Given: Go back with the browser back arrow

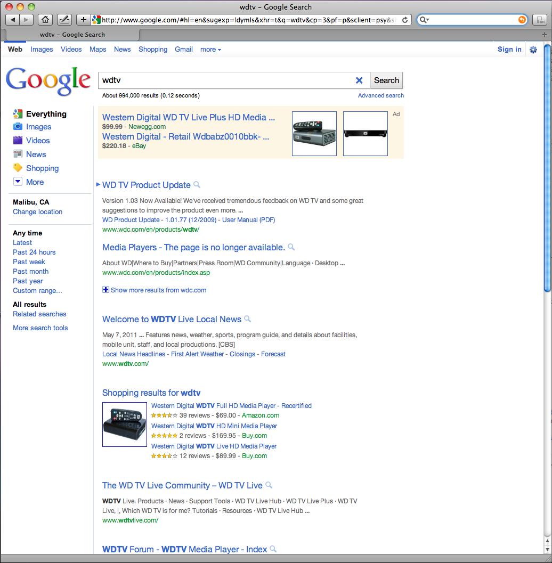Looking at the screenshot, I should pyautogui.click(x=13, y=20).
